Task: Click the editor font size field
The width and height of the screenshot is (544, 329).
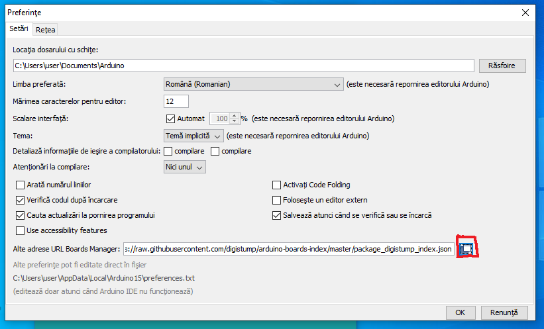Action: tap(176, 101)
